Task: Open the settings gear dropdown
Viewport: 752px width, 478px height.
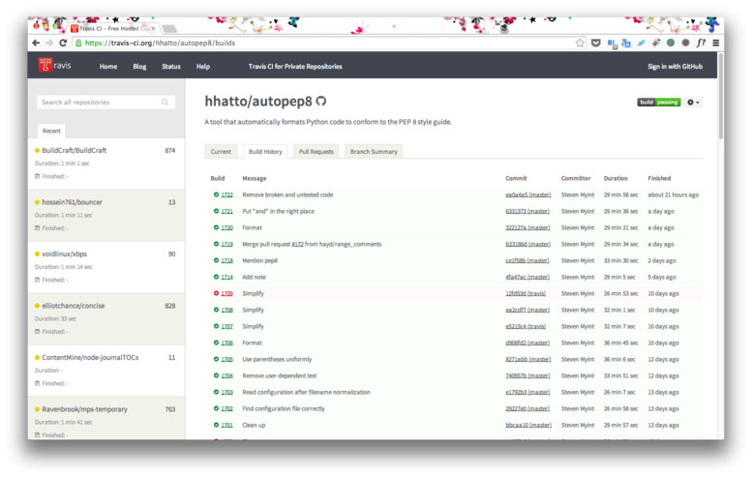Action: point(693,103)
